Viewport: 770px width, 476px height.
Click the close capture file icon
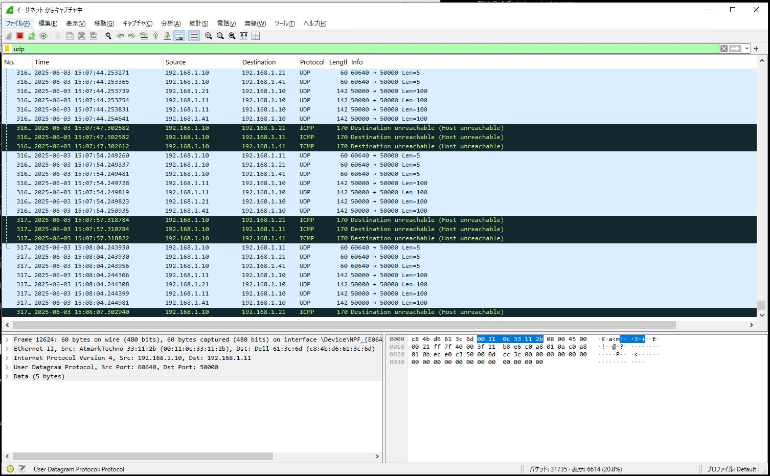tap(81, 36)
